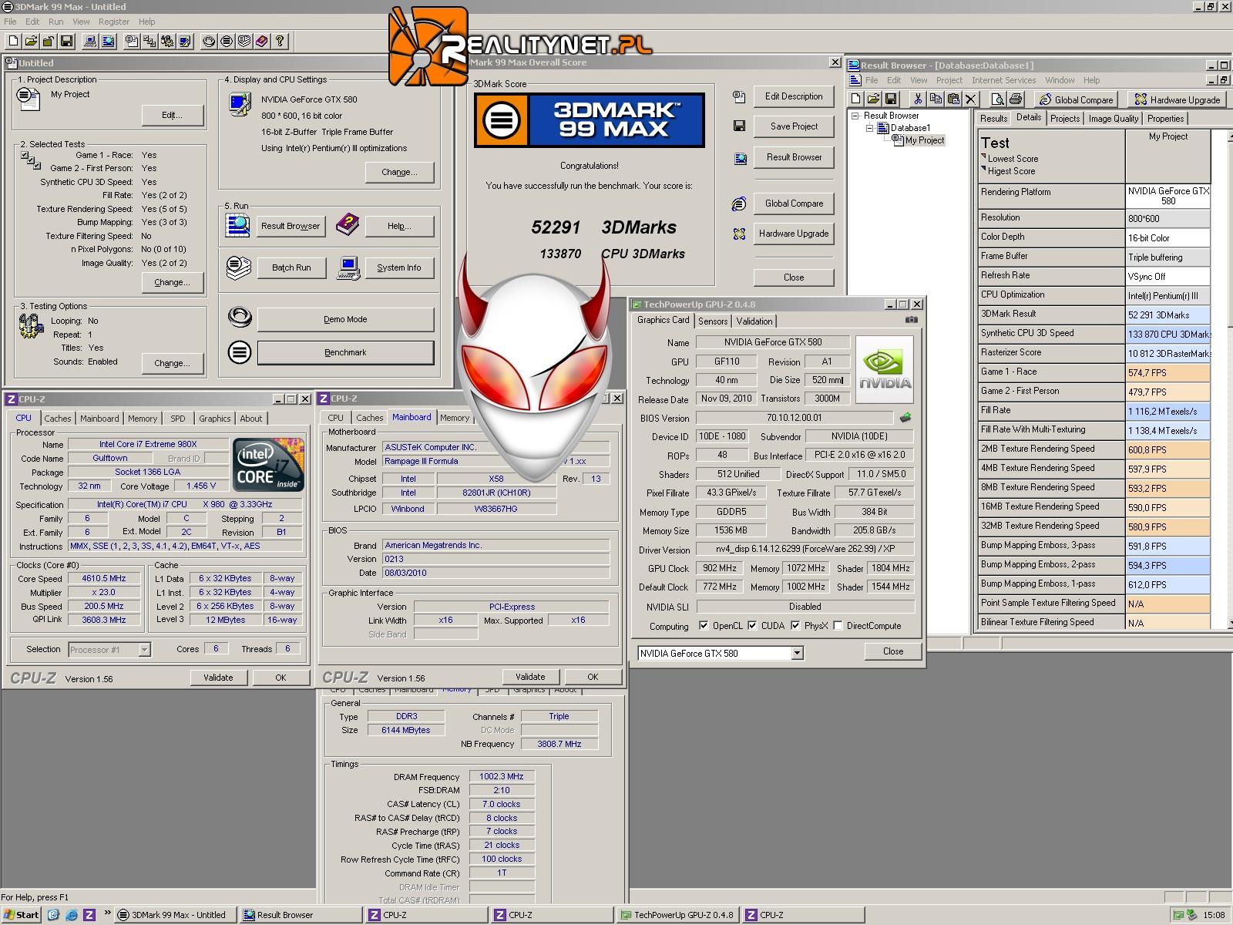The image size is (1233, 925).
Task: Switch to Results tab in Result Browser
Action: click(x=993, y=119)
